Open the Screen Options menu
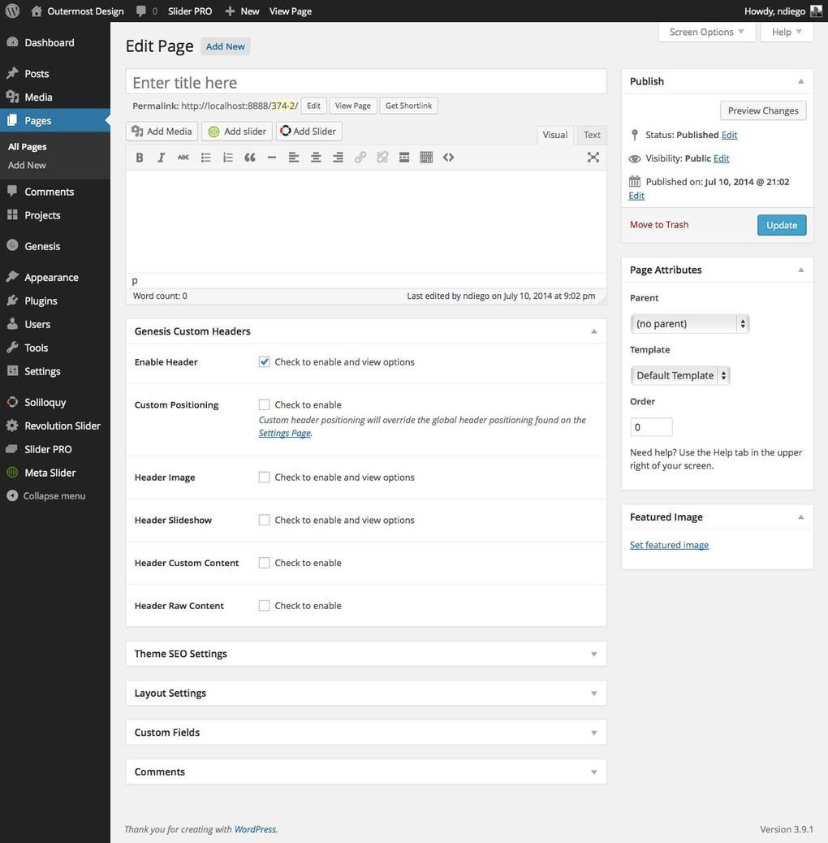 [x=706, y=32]
